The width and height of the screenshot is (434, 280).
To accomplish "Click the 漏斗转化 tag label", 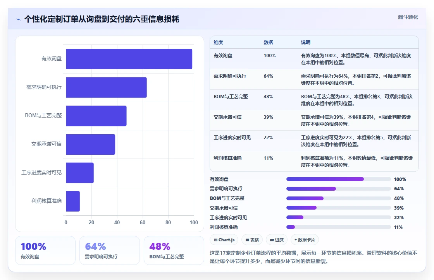I will tap(408, 17).
